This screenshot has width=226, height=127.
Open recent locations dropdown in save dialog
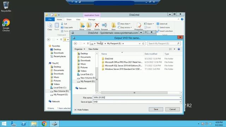[x=84, y=43]
